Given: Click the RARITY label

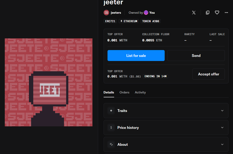Looking at the screenshot, I should pyautogui.click(x=189, y=34).
